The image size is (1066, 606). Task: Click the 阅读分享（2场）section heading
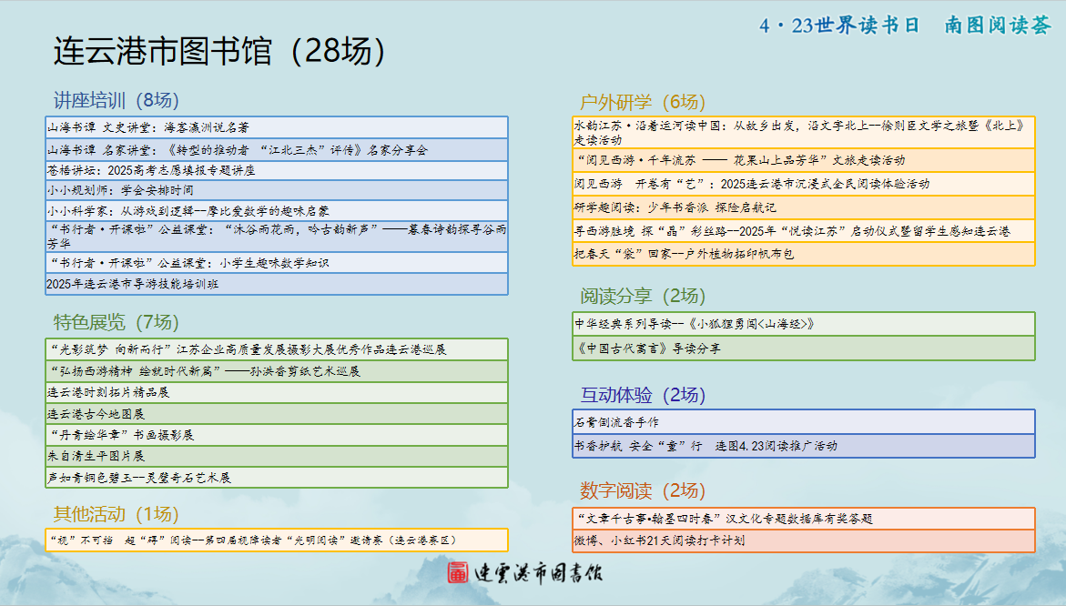[x=643, y=296]
